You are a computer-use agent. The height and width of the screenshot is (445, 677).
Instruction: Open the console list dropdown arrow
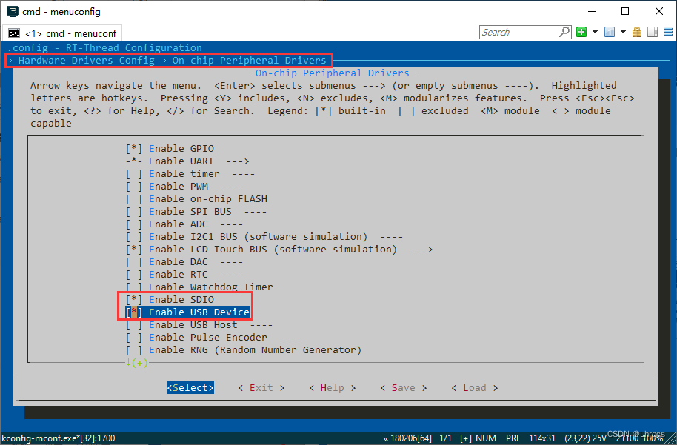pyautogui.click(x=623, y=32)
